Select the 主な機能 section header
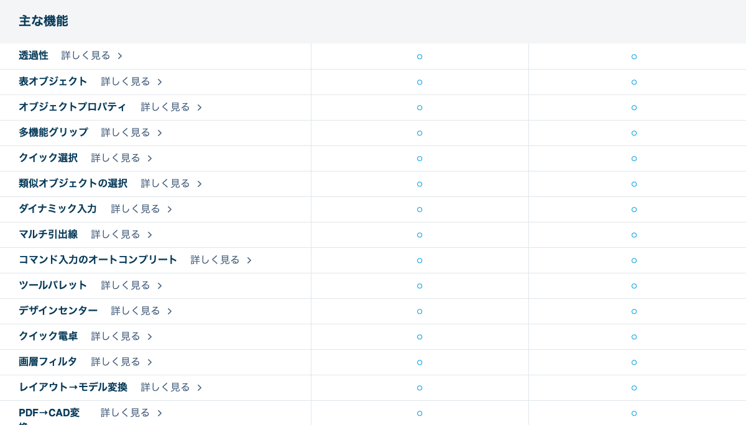Image resolution: width=746 pixels, height=425 pixels. pyautogui.click(x=44, y=21)
